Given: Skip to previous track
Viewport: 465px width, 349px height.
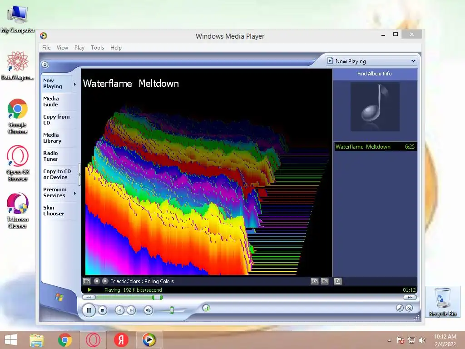Looking at the screenshot, I should coord(119,310).
